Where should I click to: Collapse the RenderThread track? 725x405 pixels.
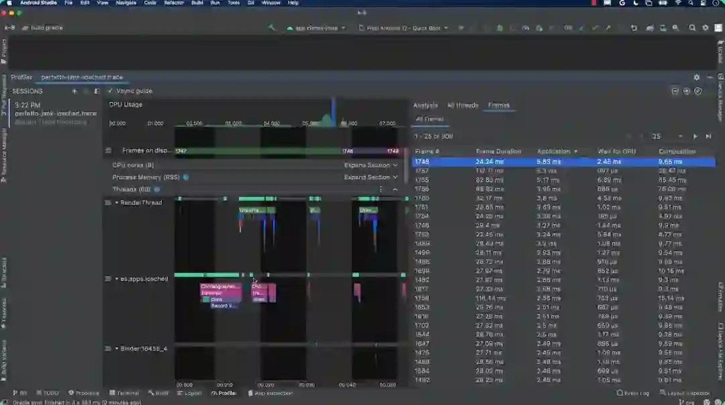(117, 203)
